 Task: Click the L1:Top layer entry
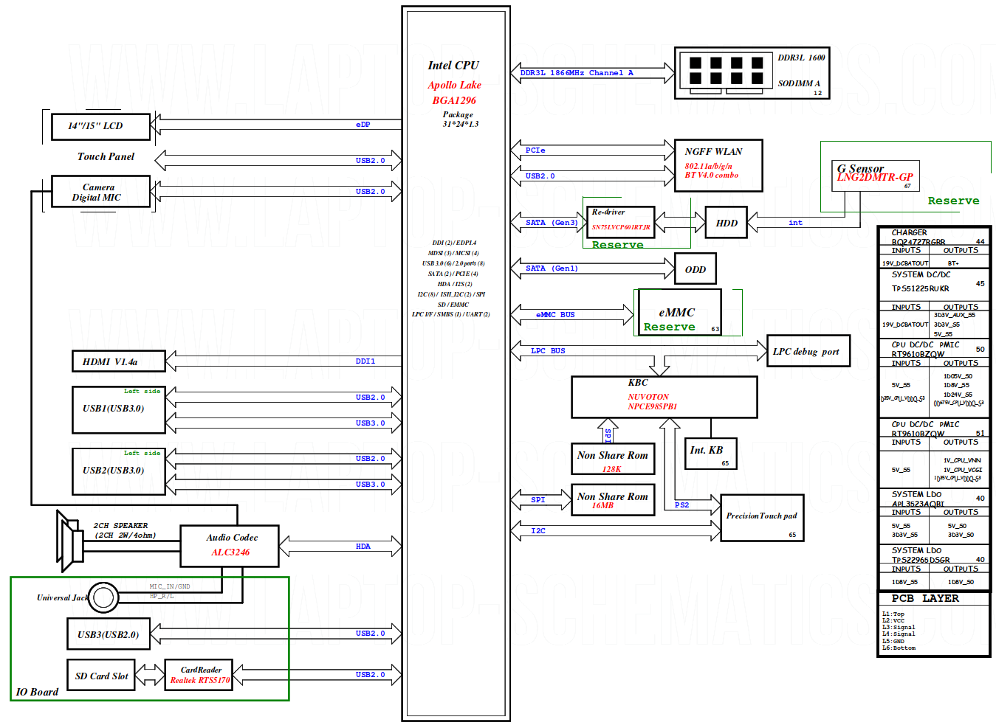(893, 614)
